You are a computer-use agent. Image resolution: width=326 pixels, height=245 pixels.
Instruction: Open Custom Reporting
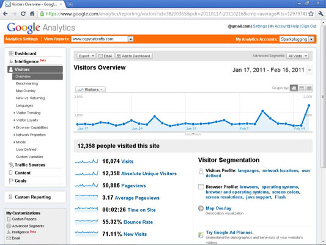pyautogui.click(x=32, y=197)
